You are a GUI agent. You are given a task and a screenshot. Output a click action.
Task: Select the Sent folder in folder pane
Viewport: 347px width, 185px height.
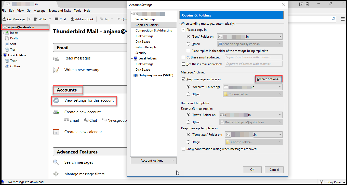click(x=13, y=44)
